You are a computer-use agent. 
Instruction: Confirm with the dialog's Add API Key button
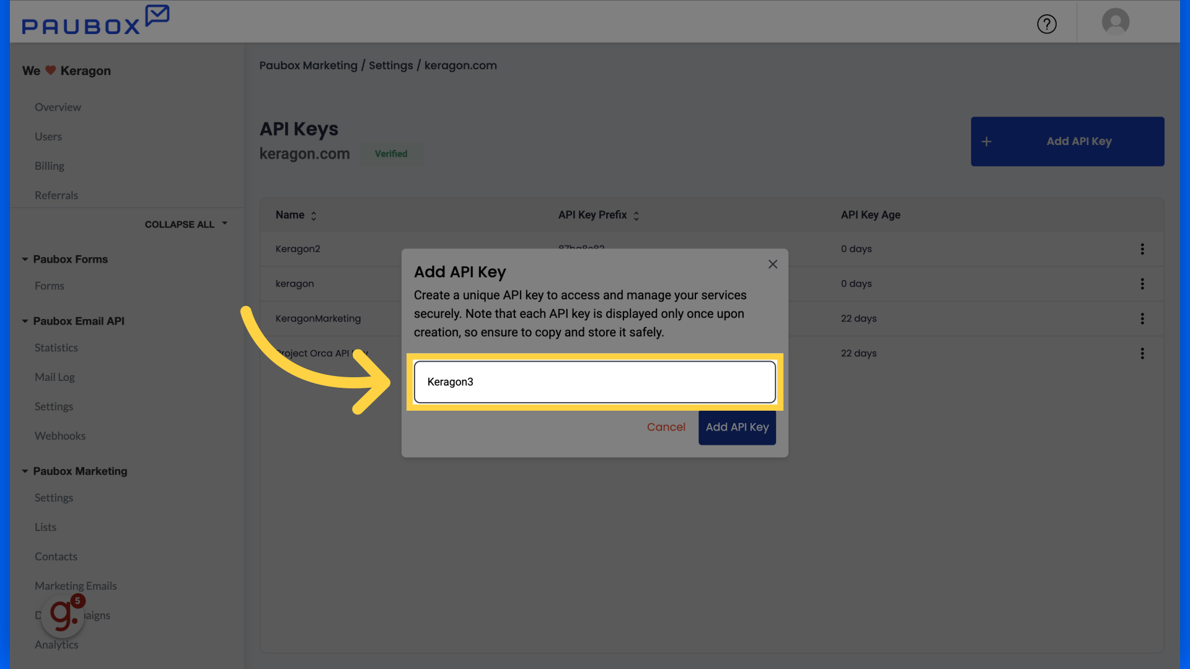tap(737, 427)
